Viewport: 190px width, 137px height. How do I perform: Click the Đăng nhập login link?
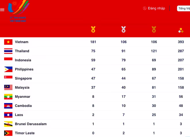coord(156,8)
